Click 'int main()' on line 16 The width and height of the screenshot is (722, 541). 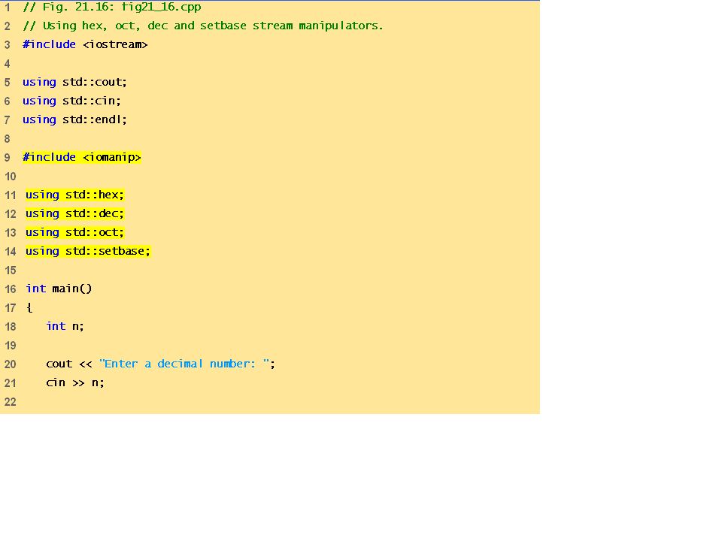pos(59,289)
